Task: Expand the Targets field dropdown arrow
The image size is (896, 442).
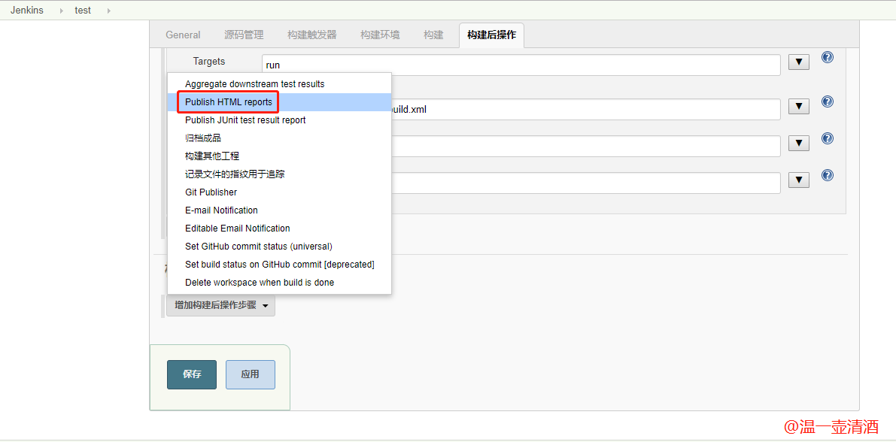Action: point(799,62)
